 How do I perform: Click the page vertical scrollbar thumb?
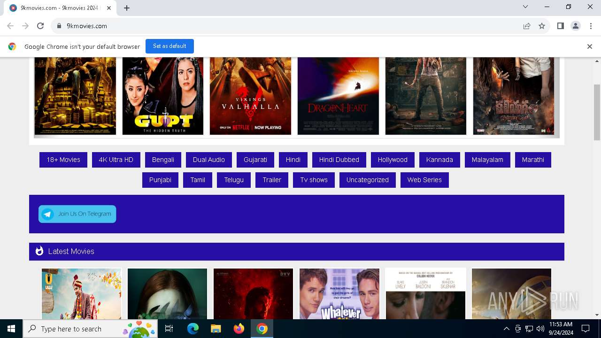(597, 112)
